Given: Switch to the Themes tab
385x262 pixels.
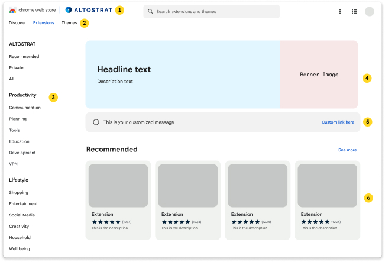Looking at the screenshot, I should 69,23.
